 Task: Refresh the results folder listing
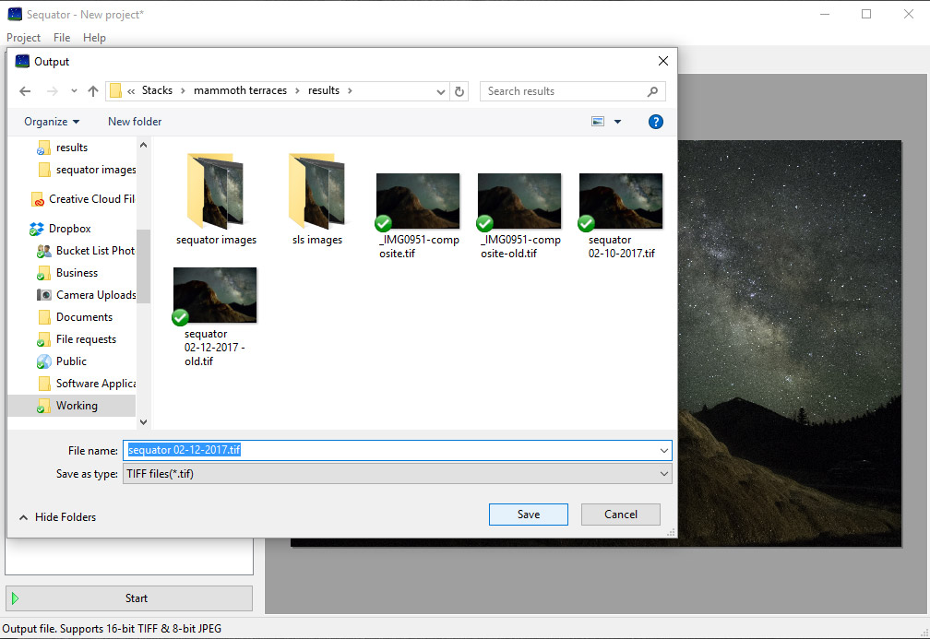tap(459, 91)
